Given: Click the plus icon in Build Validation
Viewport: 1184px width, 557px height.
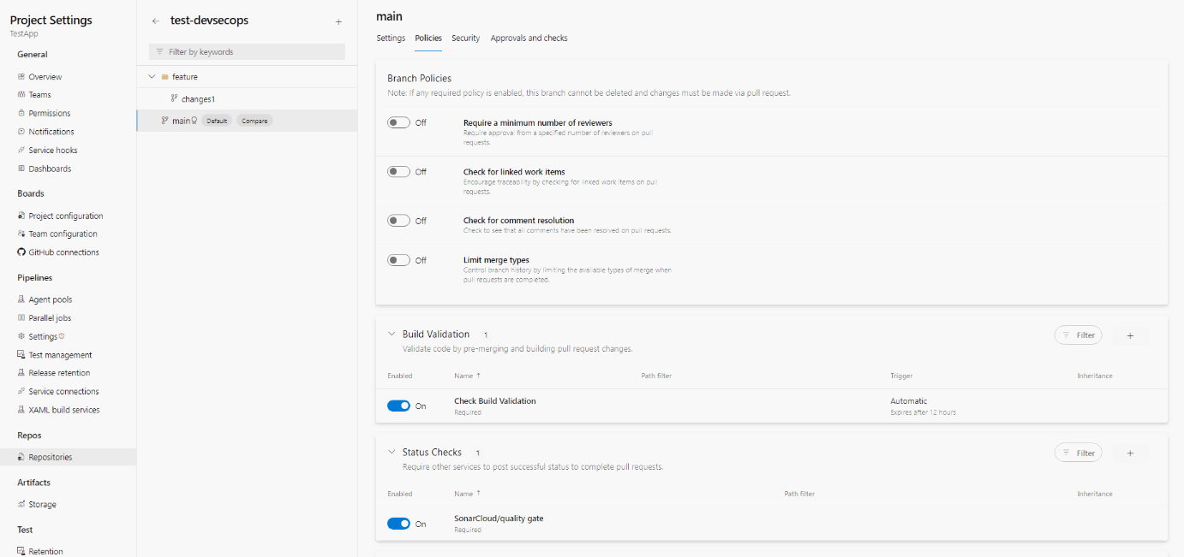Looking at the screenshot, I should pos(1130,335).
